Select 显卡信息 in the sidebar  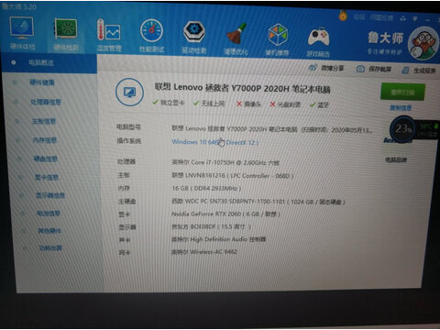click(47, 177)
